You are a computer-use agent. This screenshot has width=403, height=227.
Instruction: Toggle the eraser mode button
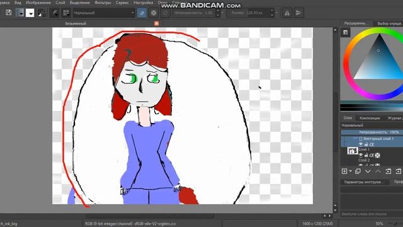tap(142, 13)
